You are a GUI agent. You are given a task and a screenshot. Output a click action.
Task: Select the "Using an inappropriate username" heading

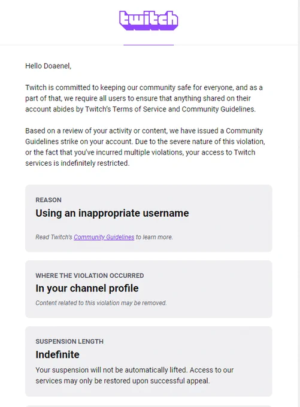(112, 213)
